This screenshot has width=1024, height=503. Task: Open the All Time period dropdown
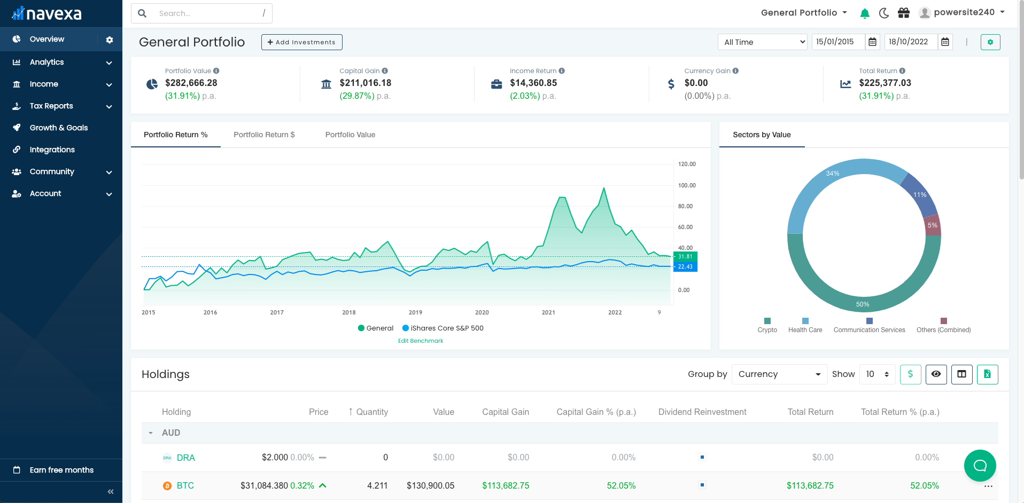click(762, 42)
